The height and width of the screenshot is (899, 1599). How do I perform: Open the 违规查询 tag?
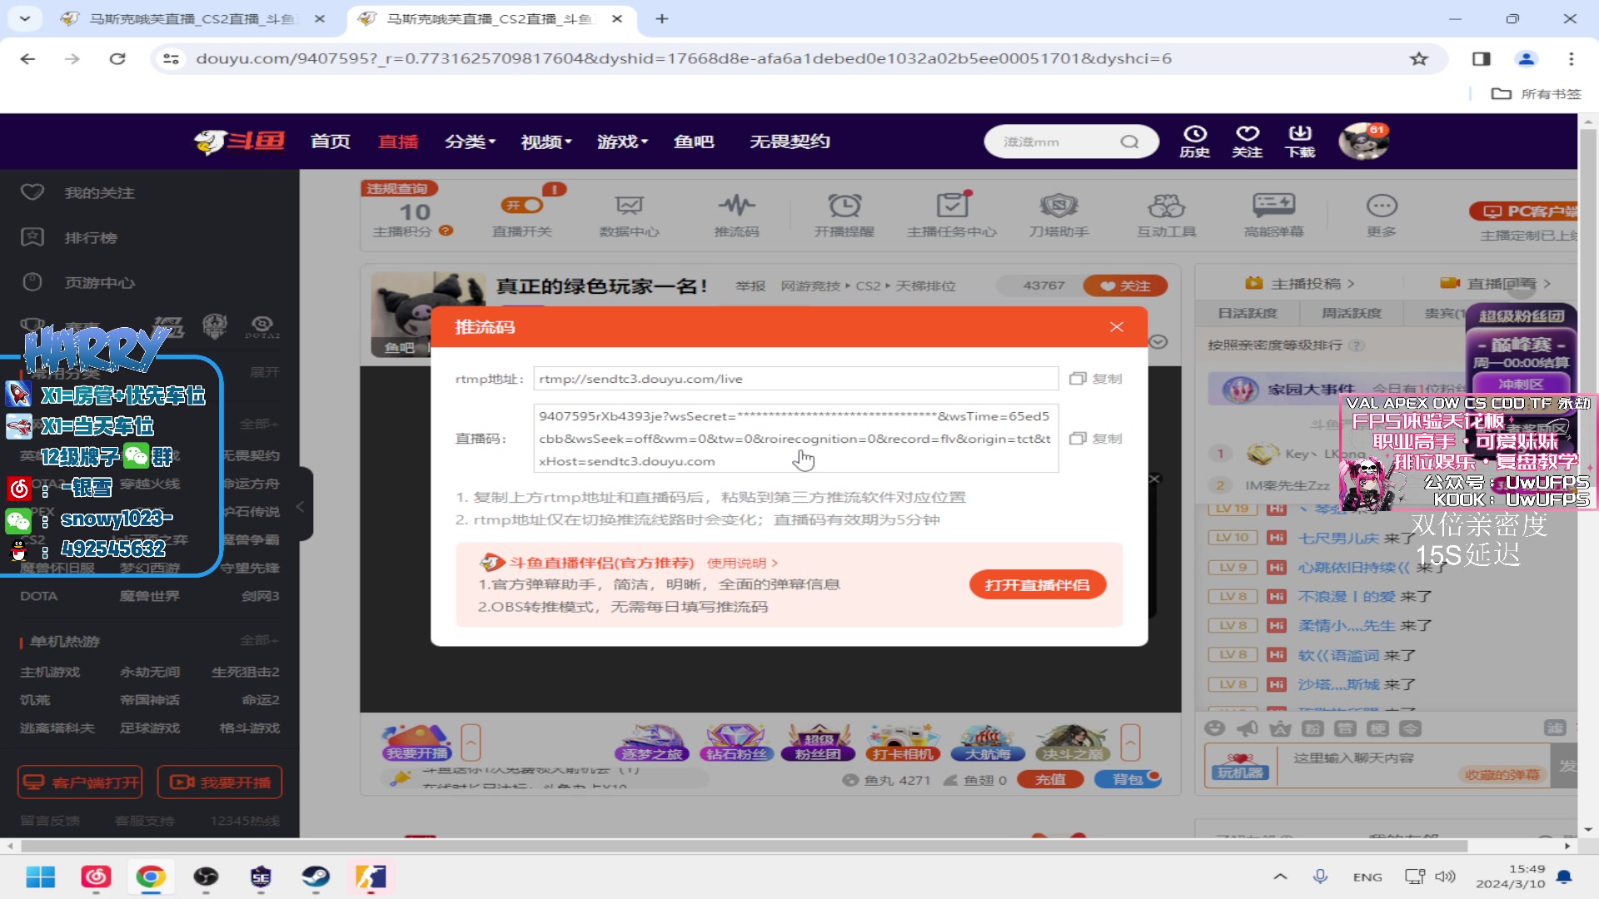[398, 189]
